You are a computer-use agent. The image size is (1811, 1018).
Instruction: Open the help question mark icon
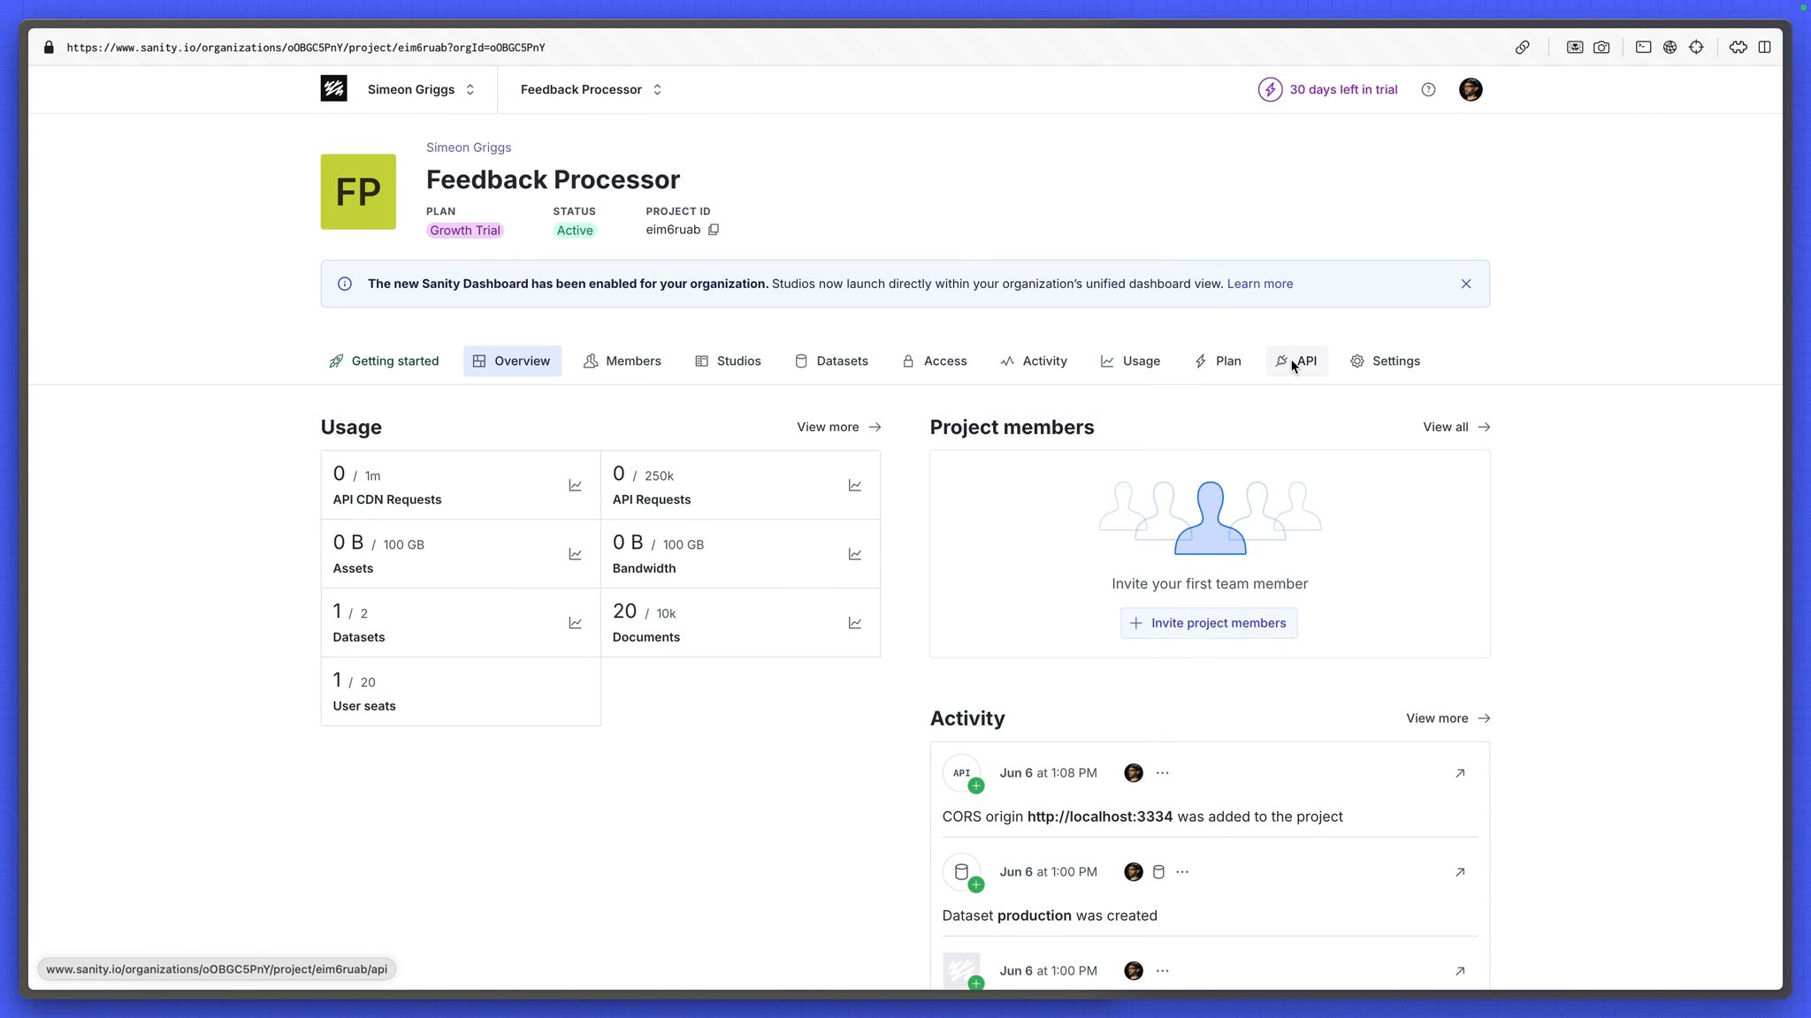(1428, 89)
